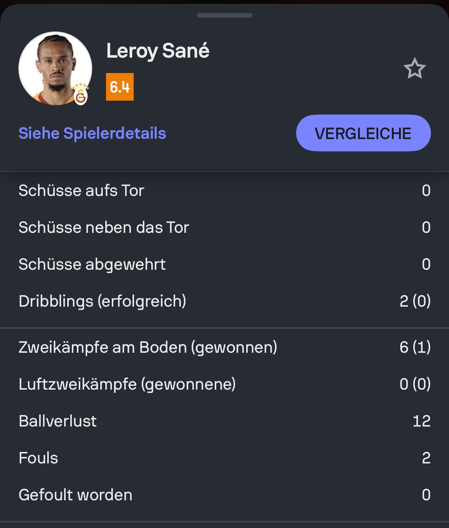This screenshot has height=528, width=449.
Task: Open the Siehe Spielerdetails link
Action: [x=92, y=133]
